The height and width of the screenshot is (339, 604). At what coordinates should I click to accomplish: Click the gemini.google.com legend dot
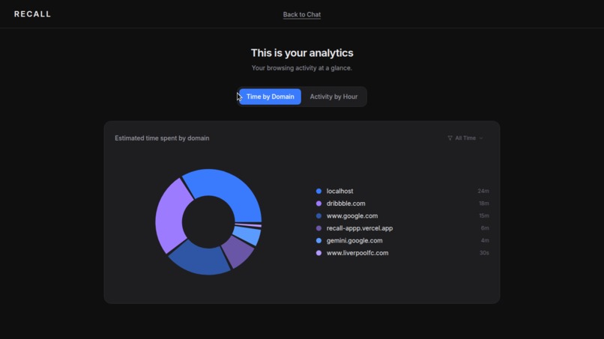click(318, 240)
